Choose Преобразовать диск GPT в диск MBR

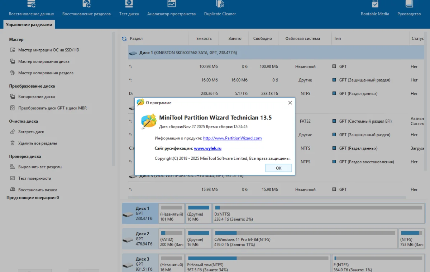52,108
